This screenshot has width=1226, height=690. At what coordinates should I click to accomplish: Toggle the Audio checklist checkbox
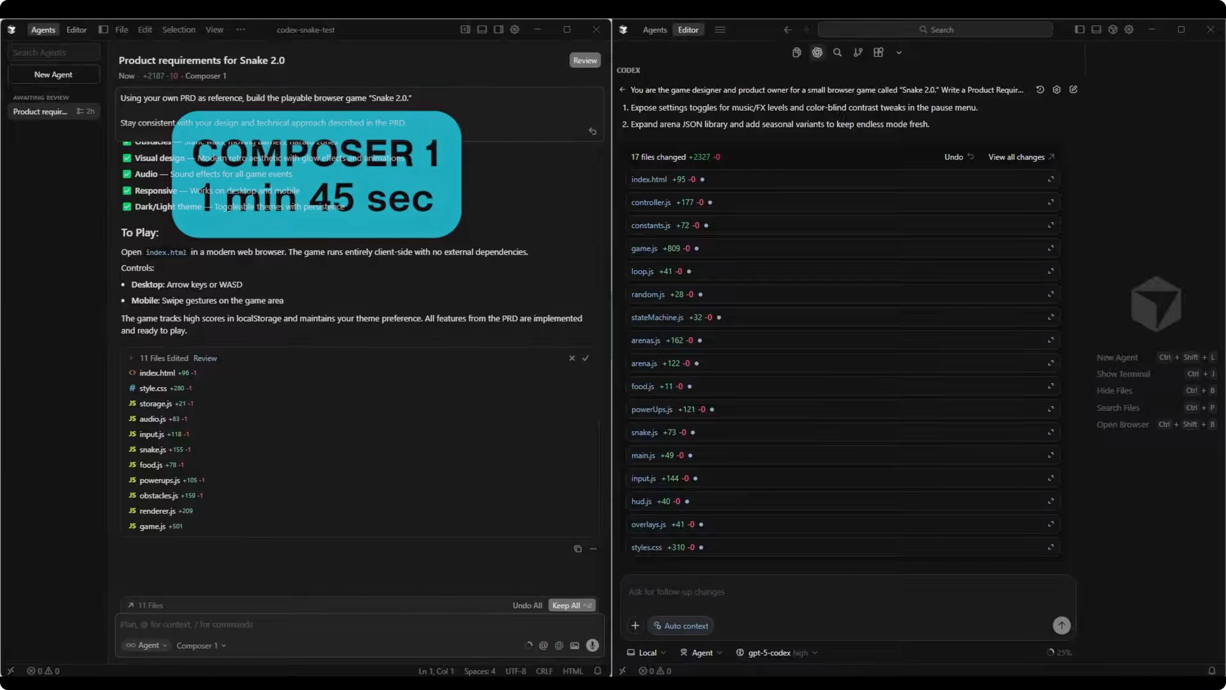[127, 174]
